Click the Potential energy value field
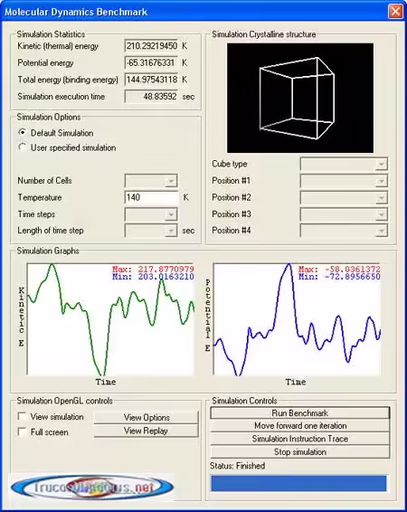The image size is (407, 512). coord(151,62)
